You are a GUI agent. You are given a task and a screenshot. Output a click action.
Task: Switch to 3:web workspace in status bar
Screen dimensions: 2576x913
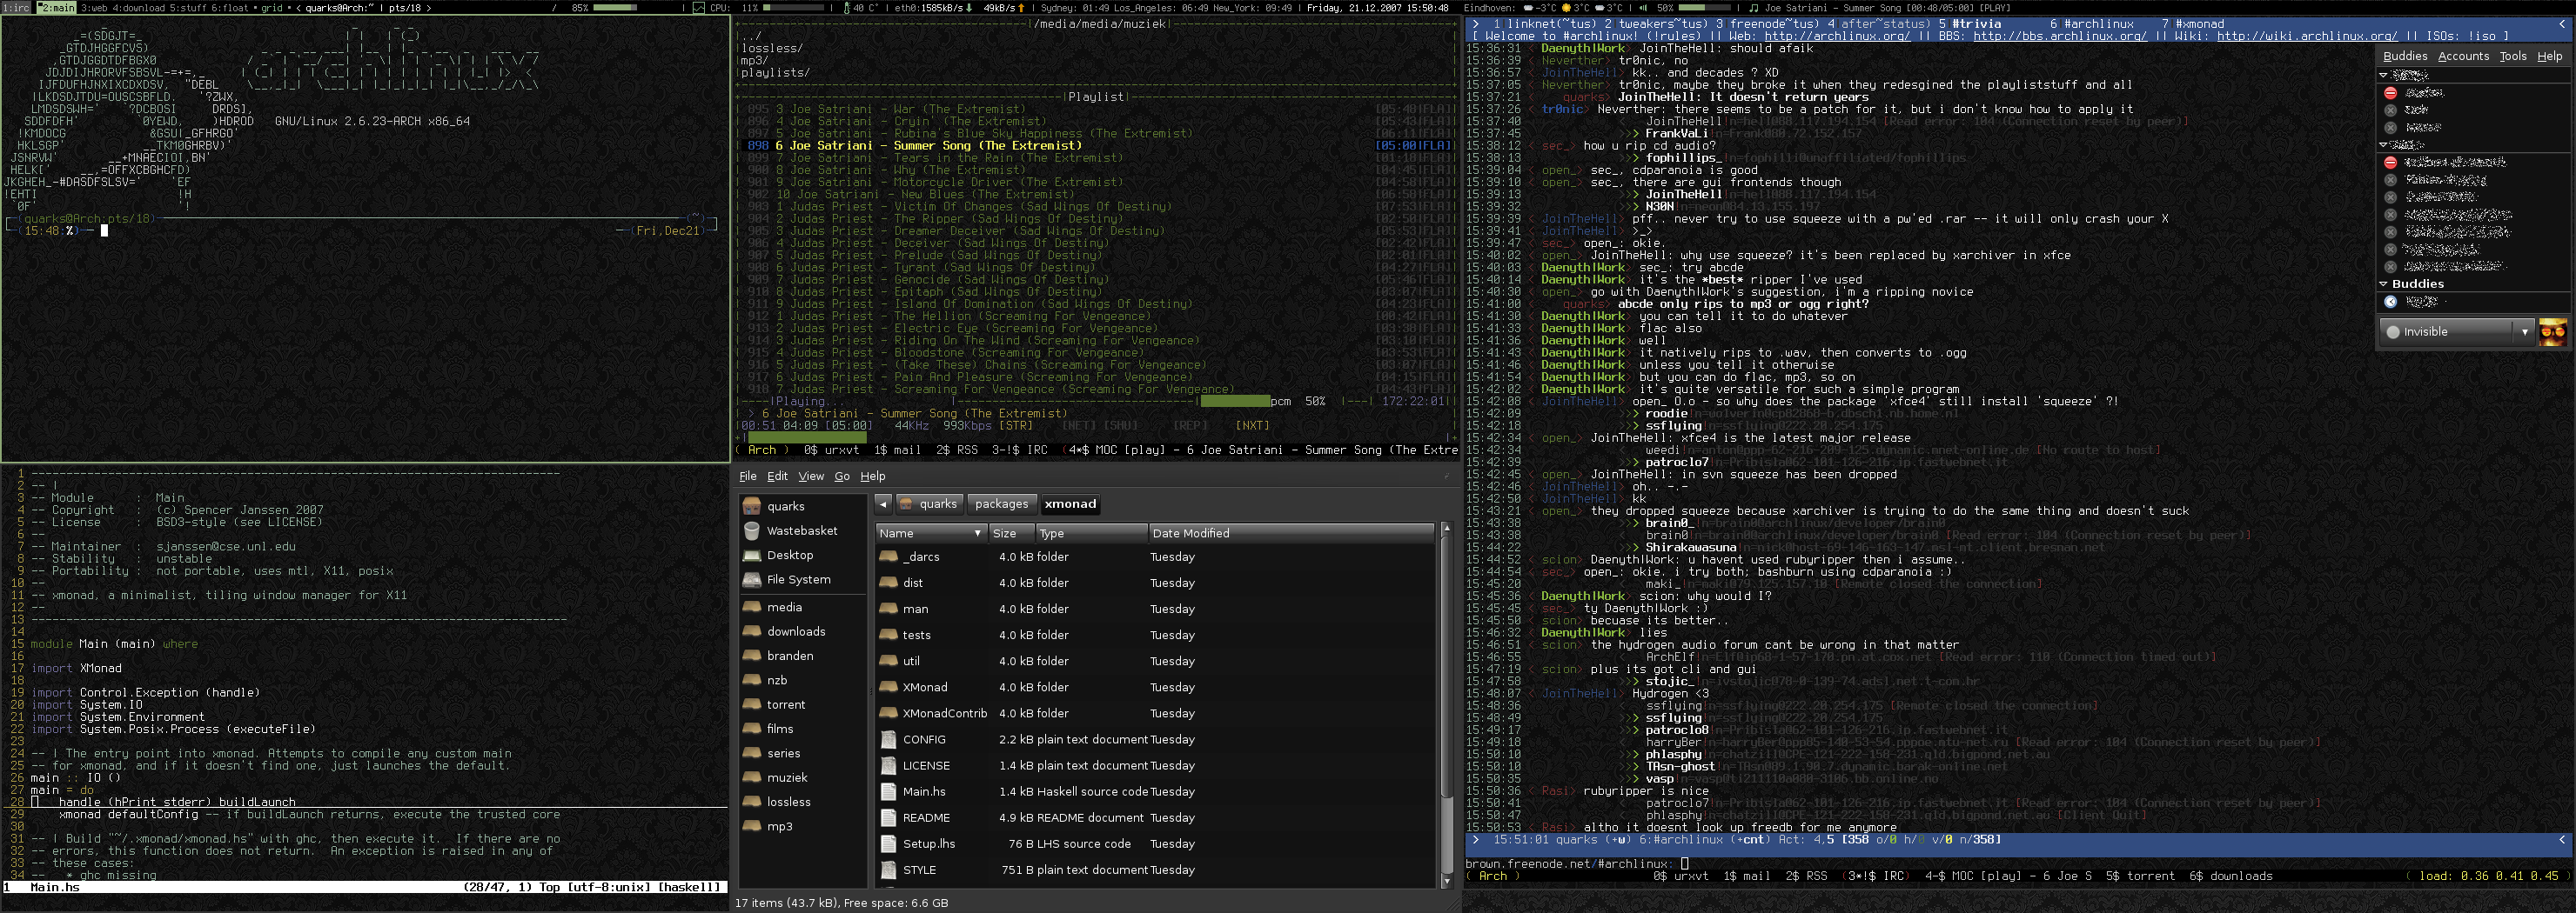pyautogui.click(x=94, y=7)
